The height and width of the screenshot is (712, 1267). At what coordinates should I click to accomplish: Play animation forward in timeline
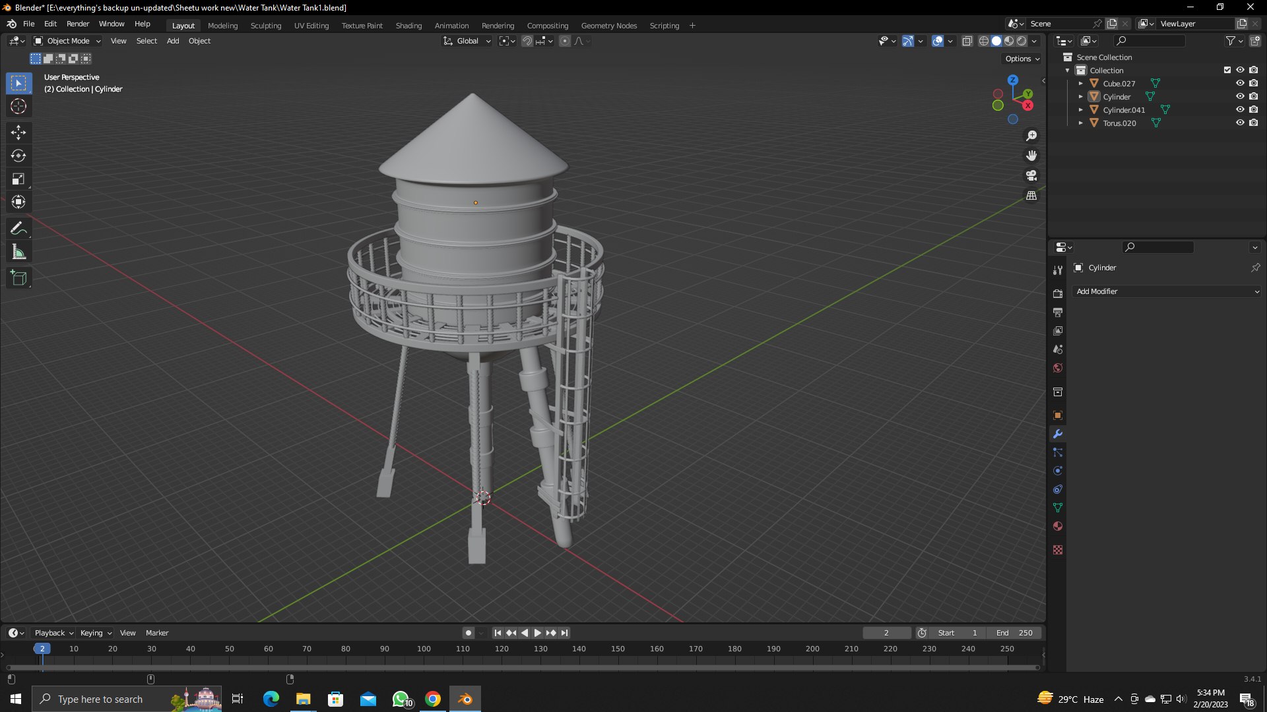pyautogui.click(x=538, y=633)
